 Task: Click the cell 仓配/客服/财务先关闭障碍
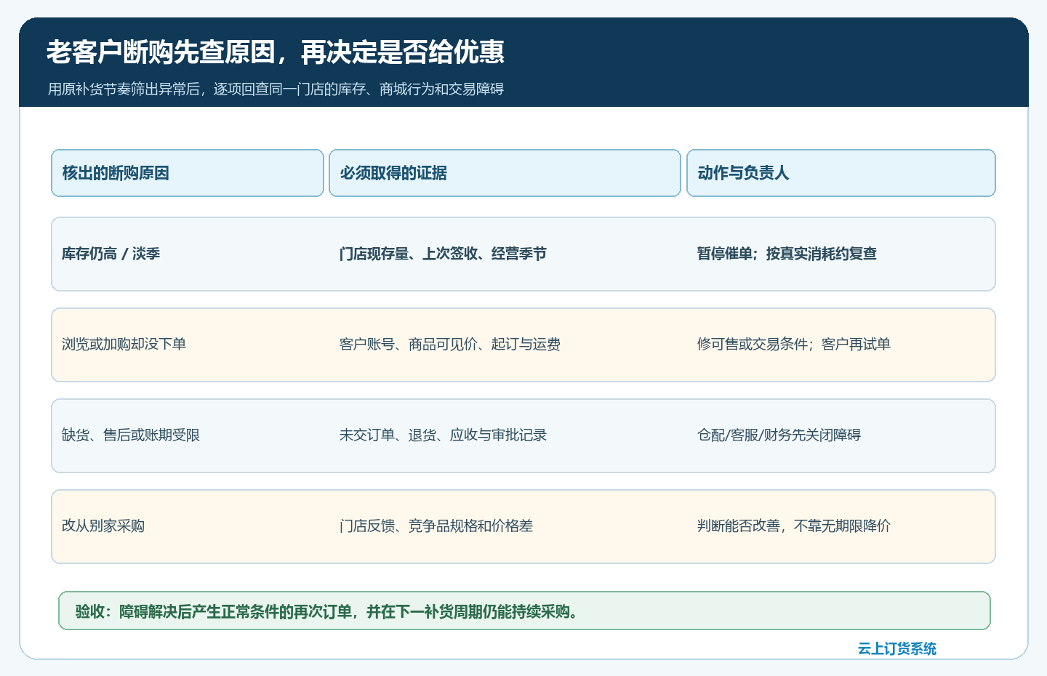click(x=779, y=435)
